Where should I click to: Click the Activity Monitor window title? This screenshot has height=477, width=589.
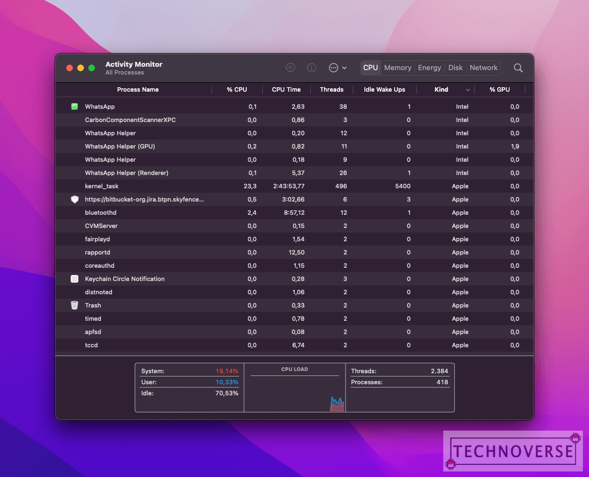click(134, 64)
